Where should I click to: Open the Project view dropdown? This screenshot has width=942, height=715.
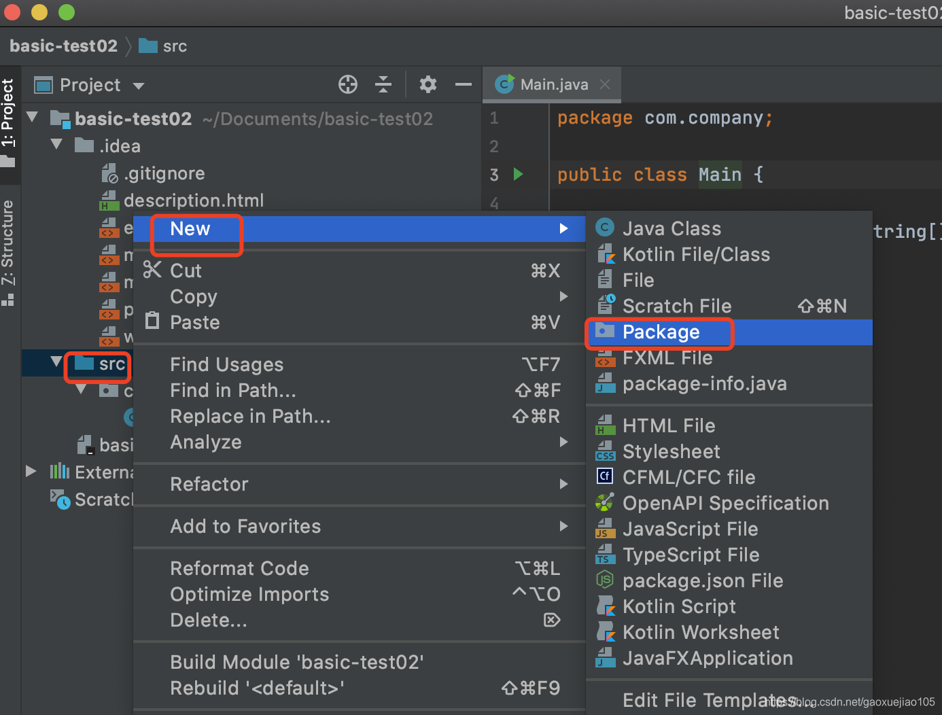coord(139,86)
